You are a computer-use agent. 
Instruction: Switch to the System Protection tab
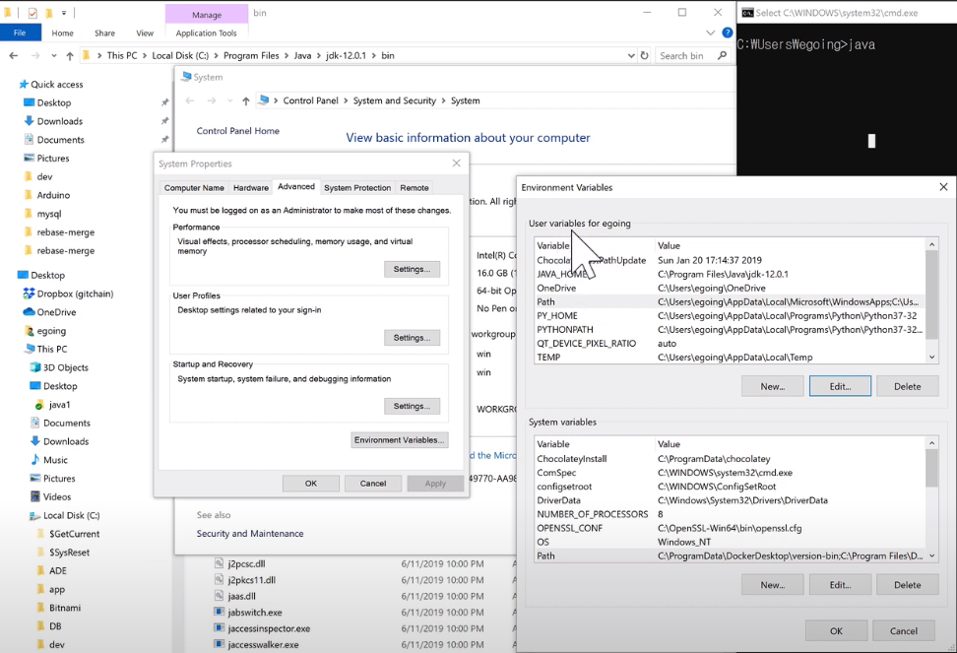pyautogui.click(x=357, y=188)
